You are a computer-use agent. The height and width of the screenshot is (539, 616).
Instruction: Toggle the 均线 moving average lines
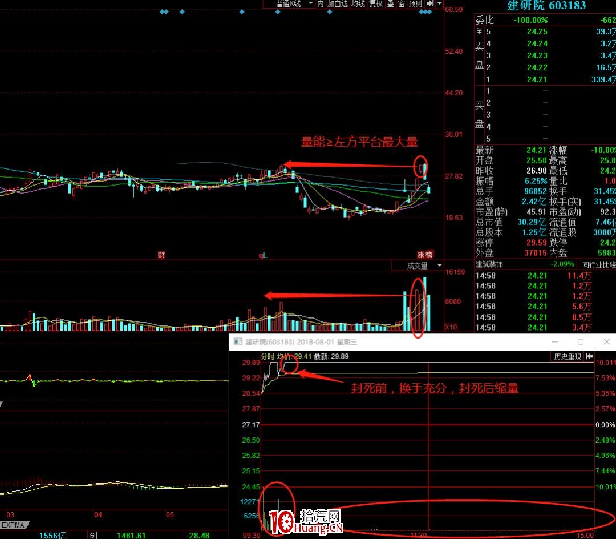click(x=358, y=3)
